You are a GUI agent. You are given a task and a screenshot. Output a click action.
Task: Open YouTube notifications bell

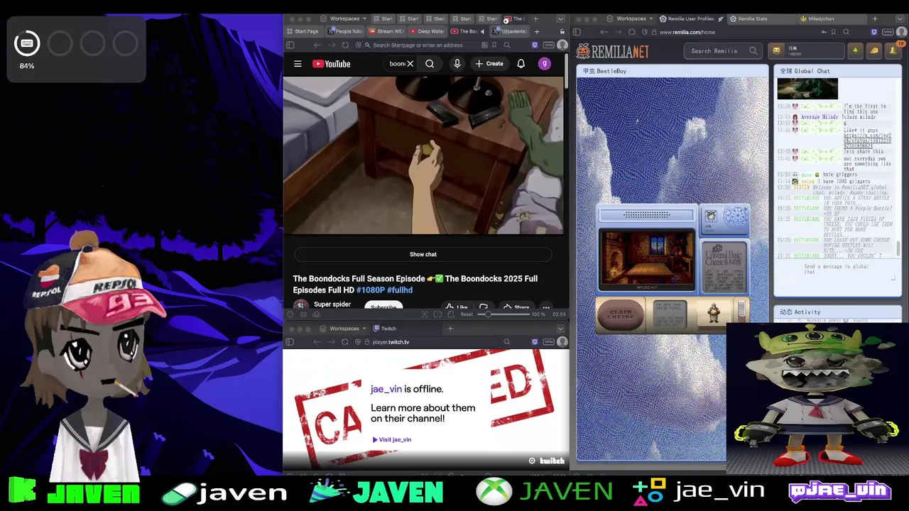[x=521, y=64]
